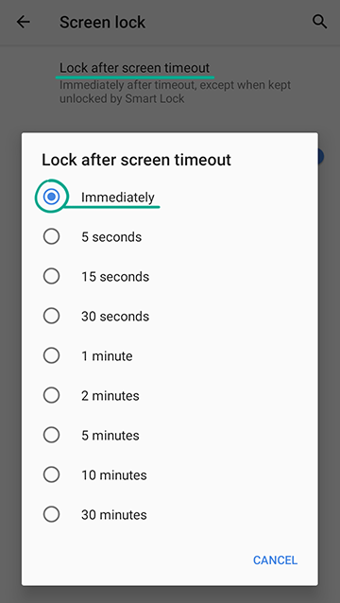Dismiss the dialog with CANCEL

[x=275, y=560]
